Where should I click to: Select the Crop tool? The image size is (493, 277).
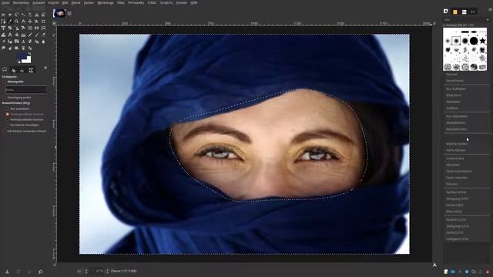(43, 22)
